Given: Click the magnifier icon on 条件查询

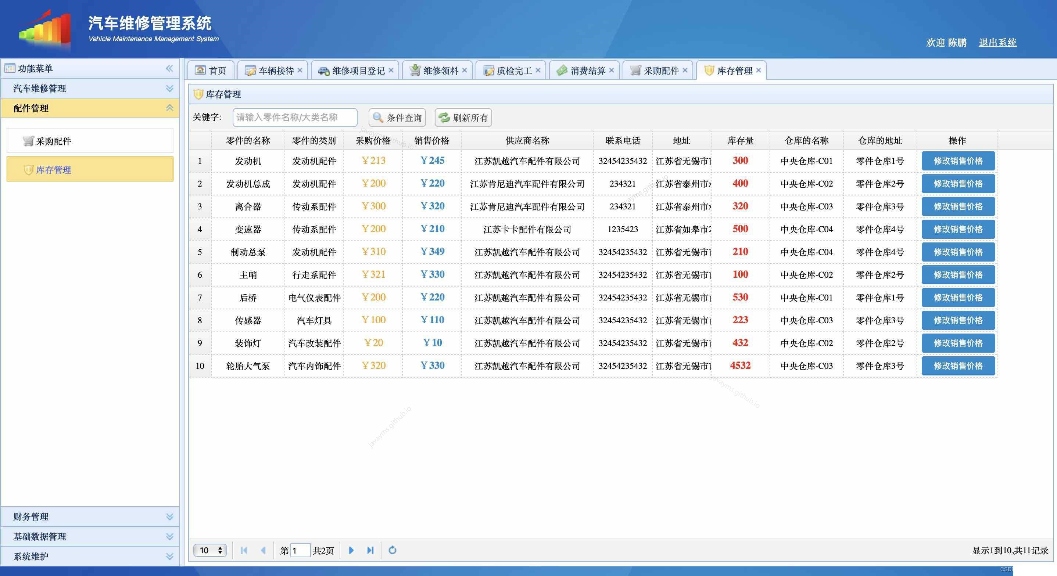Looking at the screenshot, I should pos(377,118).
